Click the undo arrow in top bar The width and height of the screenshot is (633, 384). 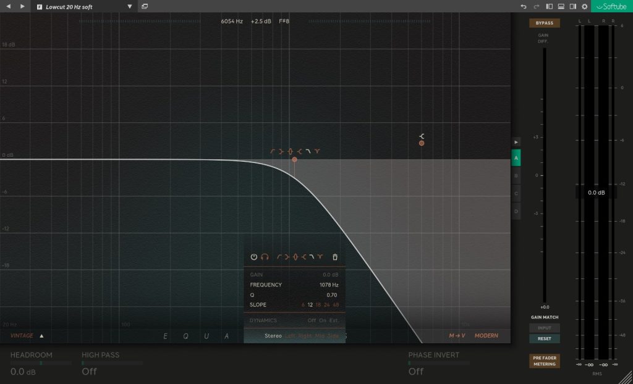coord(524,6)
